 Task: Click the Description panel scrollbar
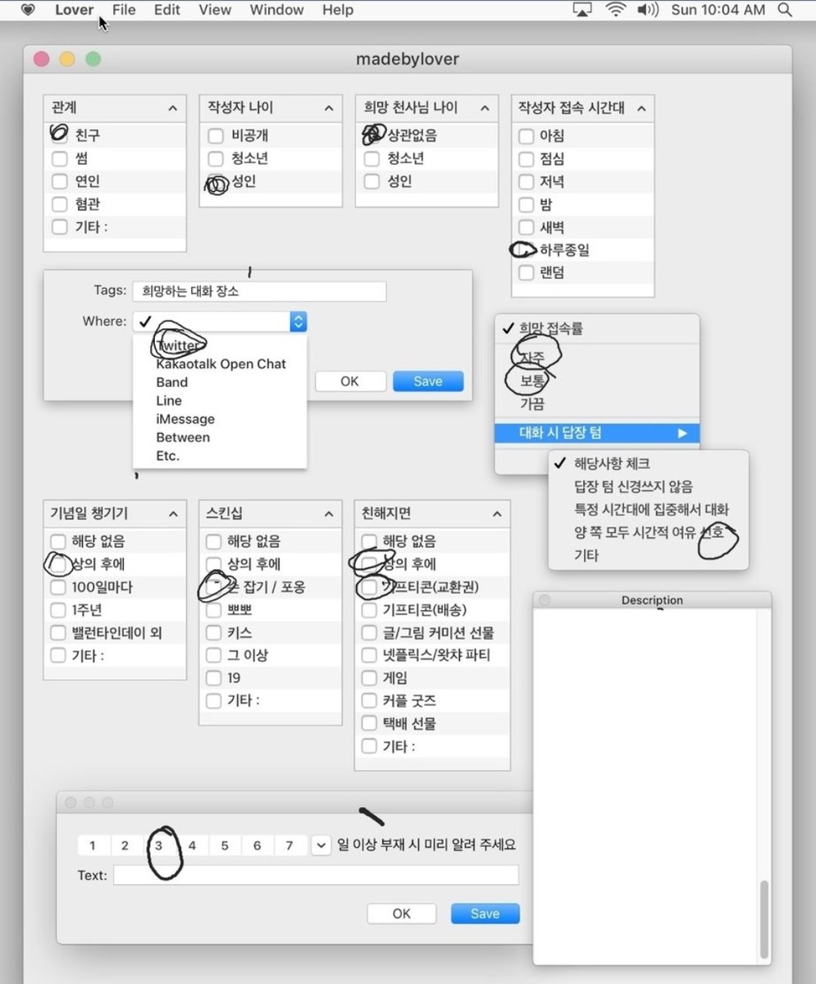(x=764, y=920)
